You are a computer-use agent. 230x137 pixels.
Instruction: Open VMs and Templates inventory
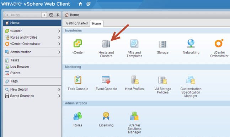[x=134, y=44]
